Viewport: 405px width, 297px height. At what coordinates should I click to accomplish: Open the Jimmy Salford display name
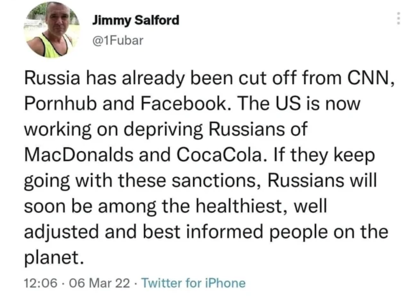click(136, 20)
